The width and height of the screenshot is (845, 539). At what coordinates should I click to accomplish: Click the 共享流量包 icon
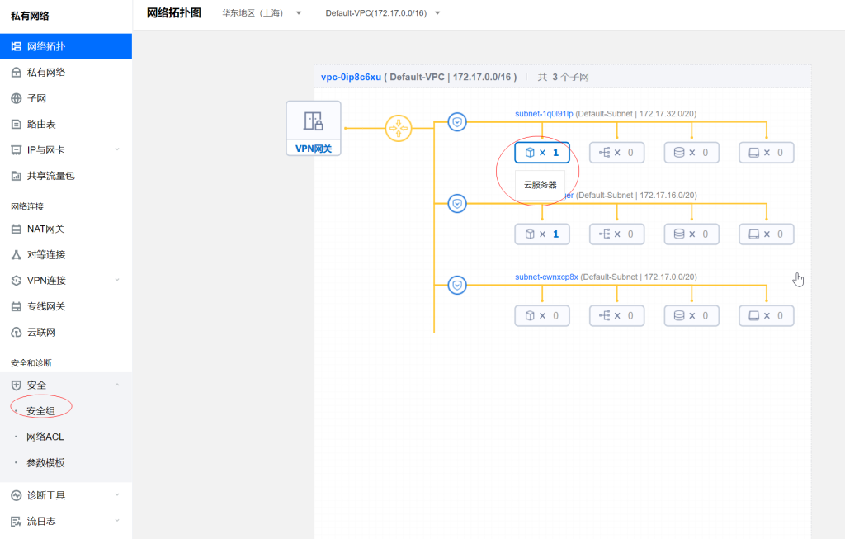pyautogui.click(x=17, y=176)
